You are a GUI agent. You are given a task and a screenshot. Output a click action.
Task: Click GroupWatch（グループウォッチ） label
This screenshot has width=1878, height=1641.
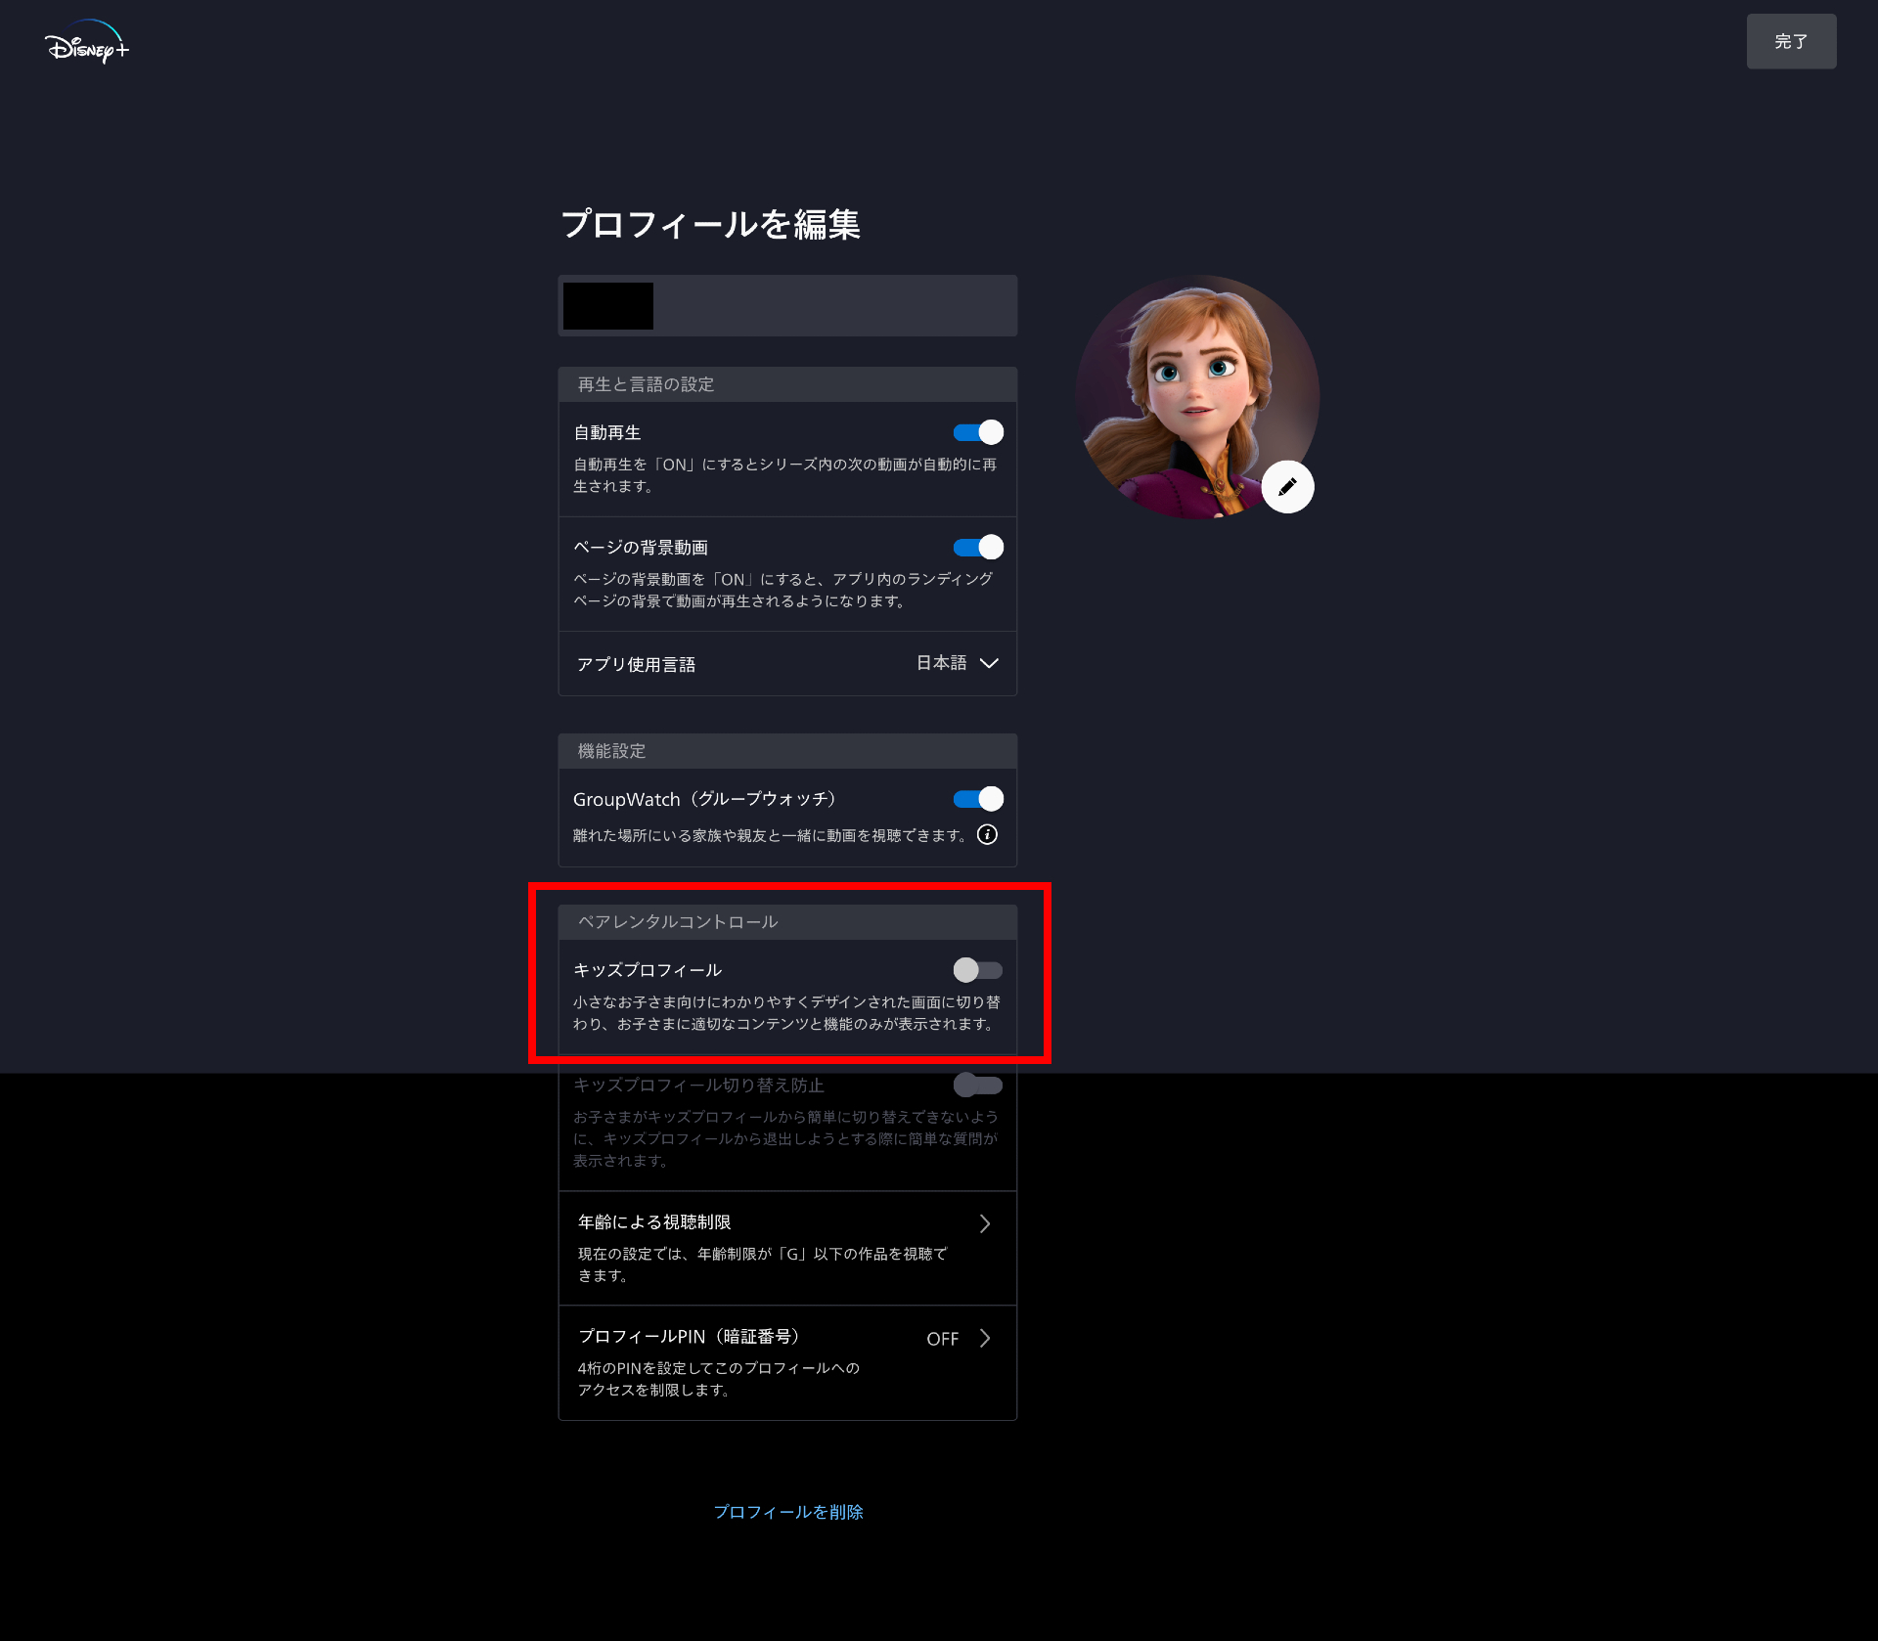706,799
